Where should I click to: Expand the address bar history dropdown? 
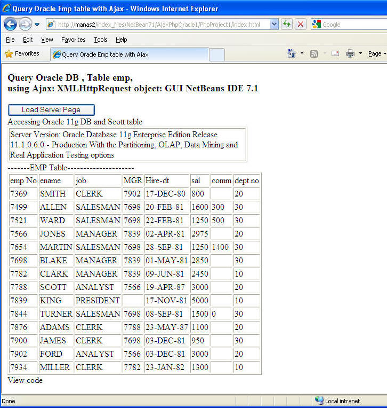[274, 25]
